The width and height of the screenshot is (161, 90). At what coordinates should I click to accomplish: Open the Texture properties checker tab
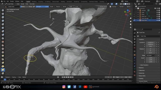click(135, 75)
